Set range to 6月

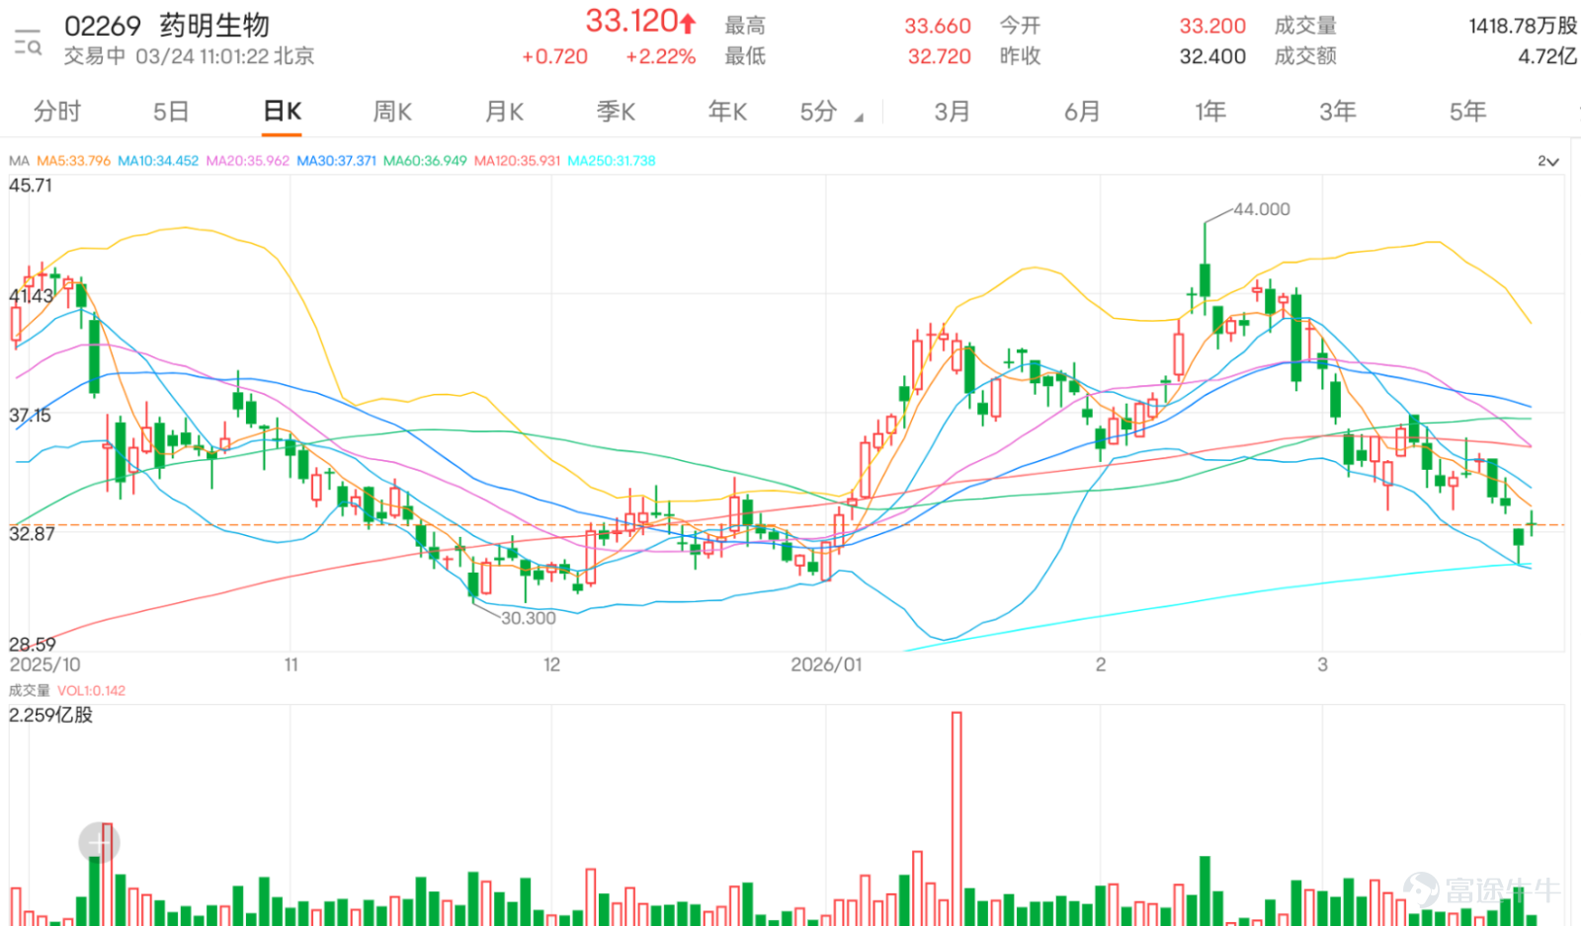coord(1082,112)
